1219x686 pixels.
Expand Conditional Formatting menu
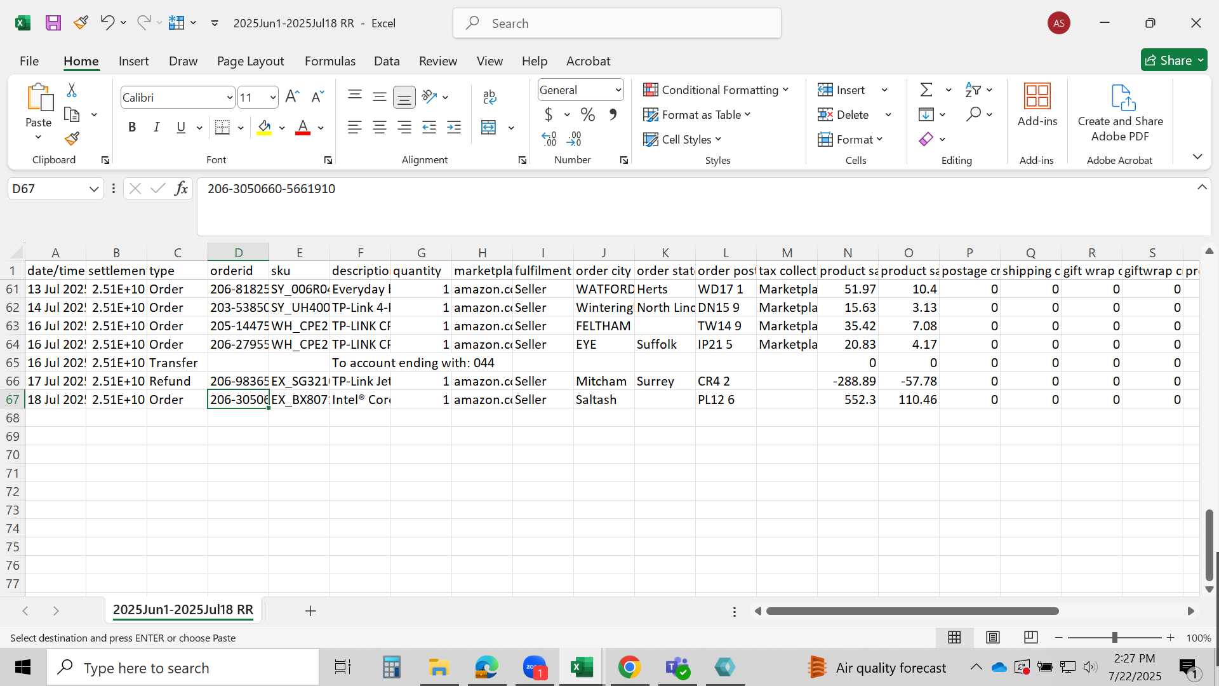pyautogui.click(x=716, y=90)
